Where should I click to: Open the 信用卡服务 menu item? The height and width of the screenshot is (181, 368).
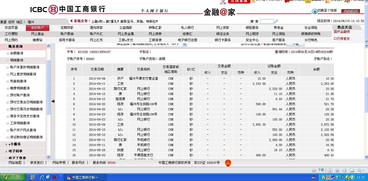67,40
